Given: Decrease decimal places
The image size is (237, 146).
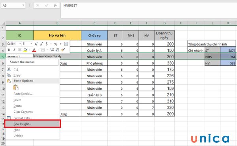Looking at the screenshot, I should (57, 50).
